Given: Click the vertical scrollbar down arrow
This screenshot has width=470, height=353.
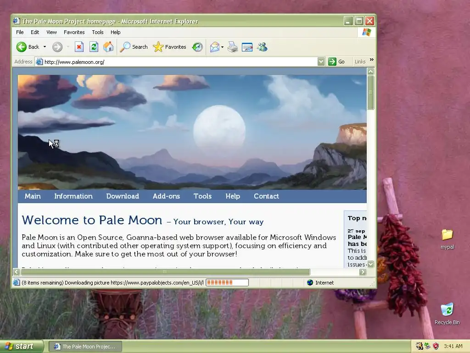Looking at the screenshot, I should (x=371, y=264).
